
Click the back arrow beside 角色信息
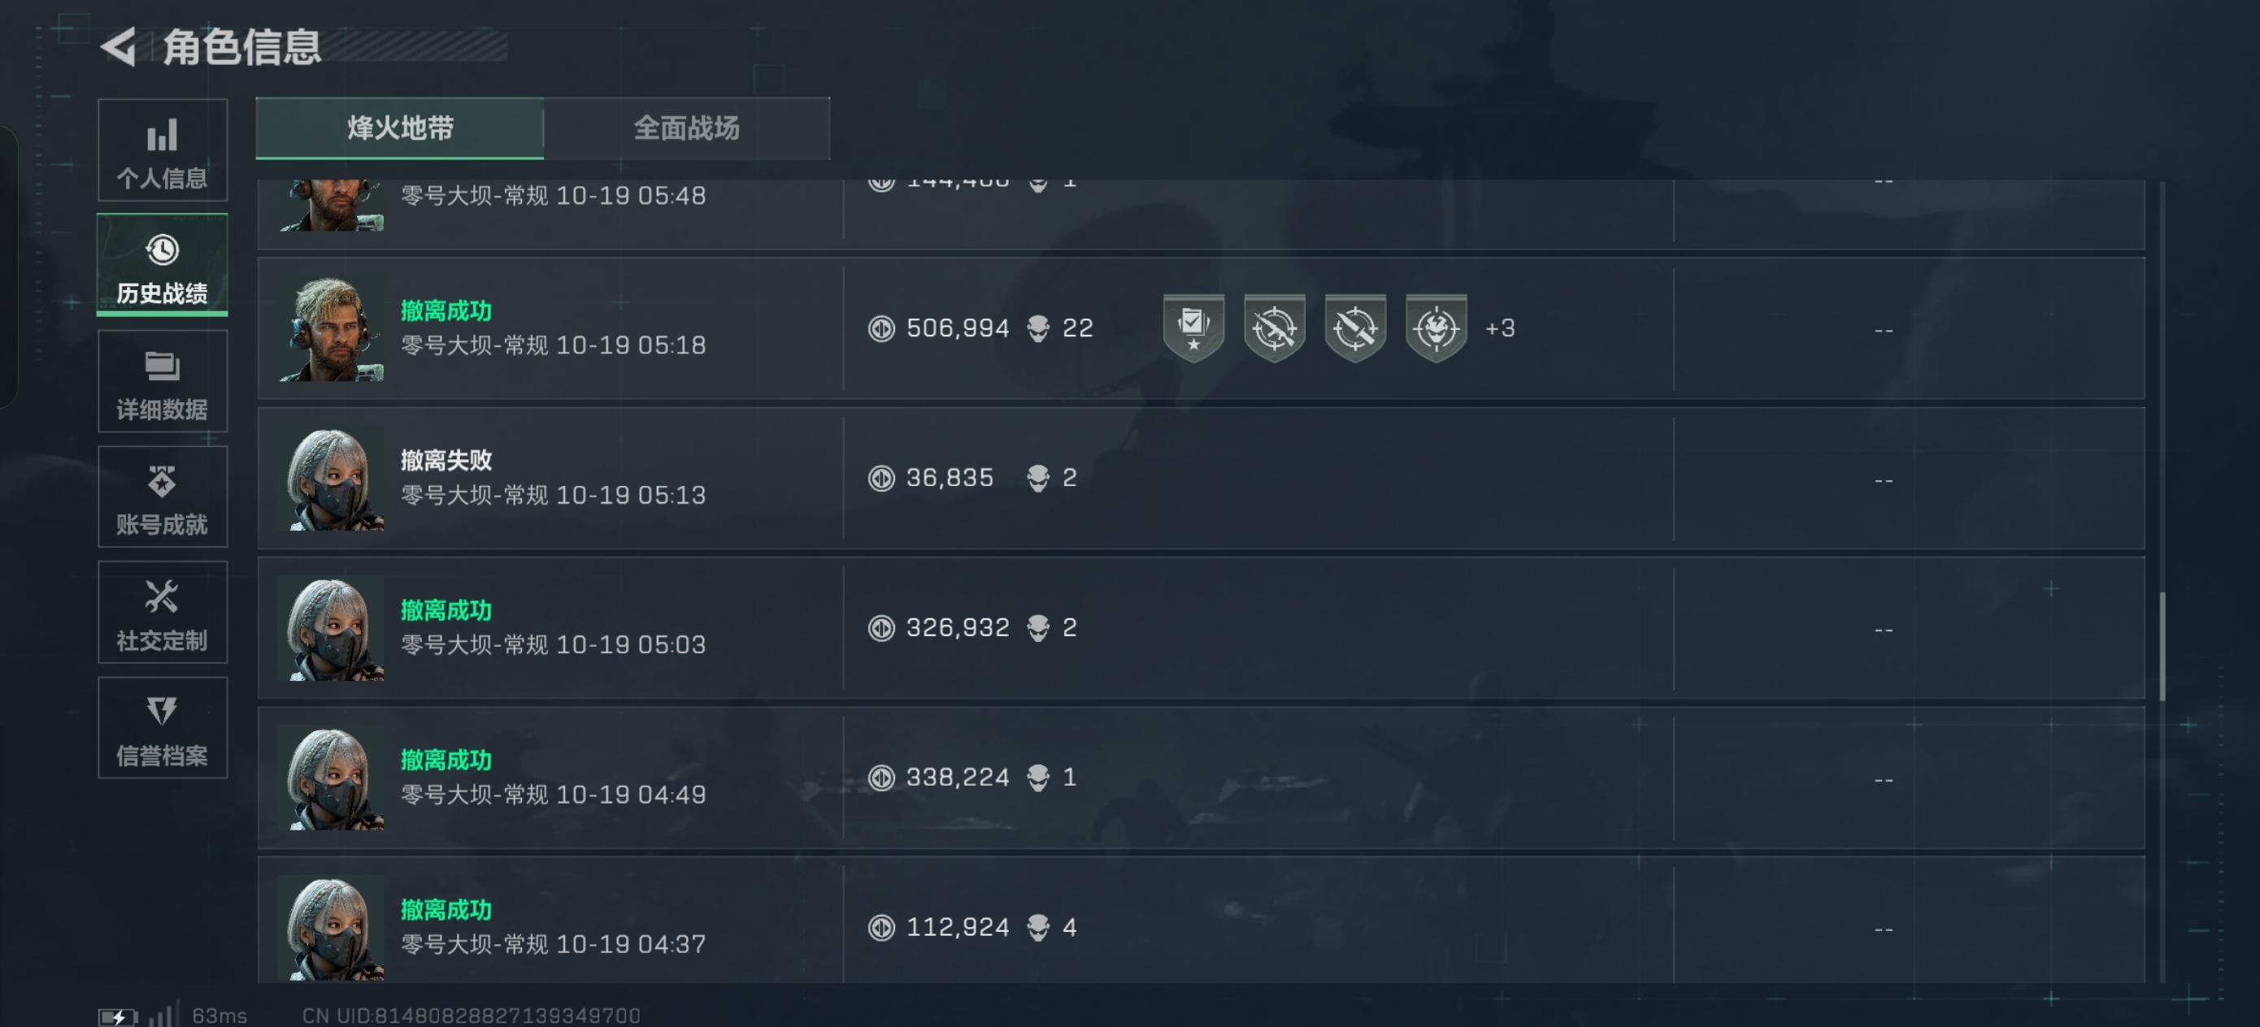(x=119, y=46)
